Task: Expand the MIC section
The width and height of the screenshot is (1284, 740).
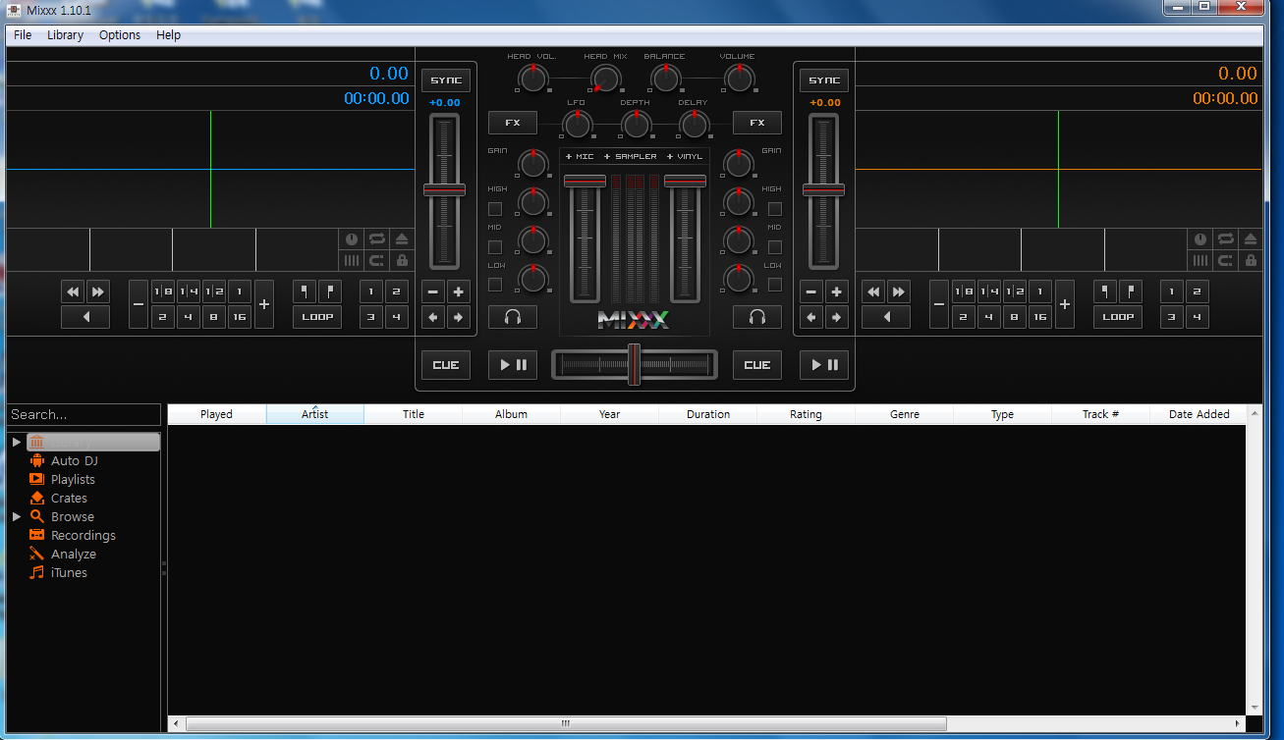Action: point(580,157)
